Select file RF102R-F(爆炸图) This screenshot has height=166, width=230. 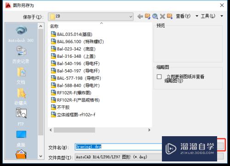(x=71, y=93)
